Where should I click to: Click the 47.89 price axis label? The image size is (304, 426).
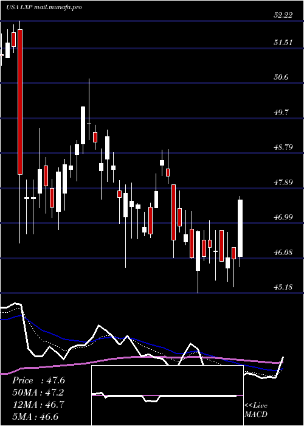(283, 183)
